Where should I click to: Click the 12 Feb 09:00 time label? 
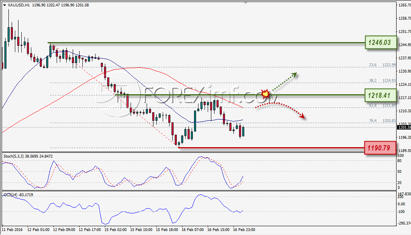[x=64, y=229]
